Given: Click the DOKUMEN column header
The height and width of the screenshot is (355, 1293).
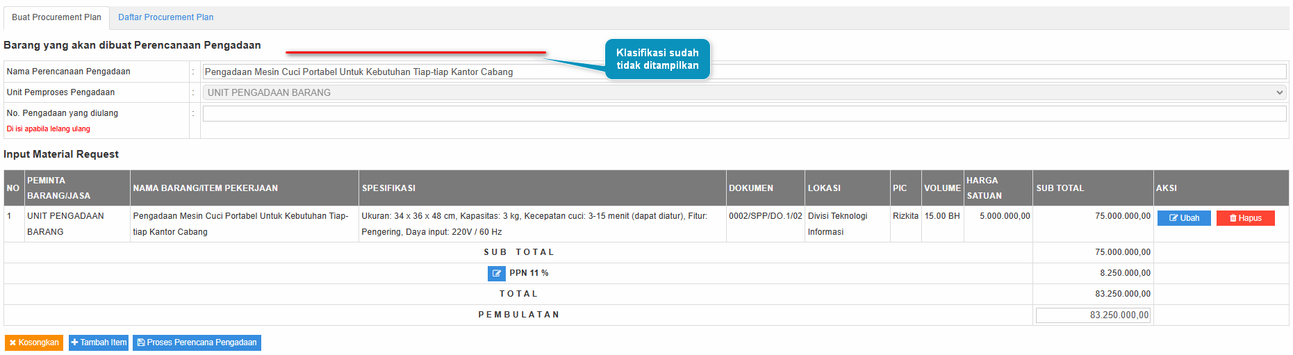Looking at the screenshot, I should (765, 188).
